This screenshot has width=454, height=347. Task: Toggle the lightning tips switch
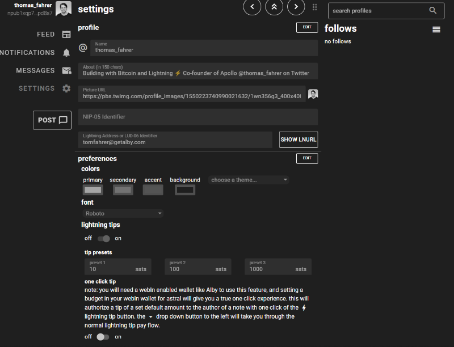coord(103,239)
